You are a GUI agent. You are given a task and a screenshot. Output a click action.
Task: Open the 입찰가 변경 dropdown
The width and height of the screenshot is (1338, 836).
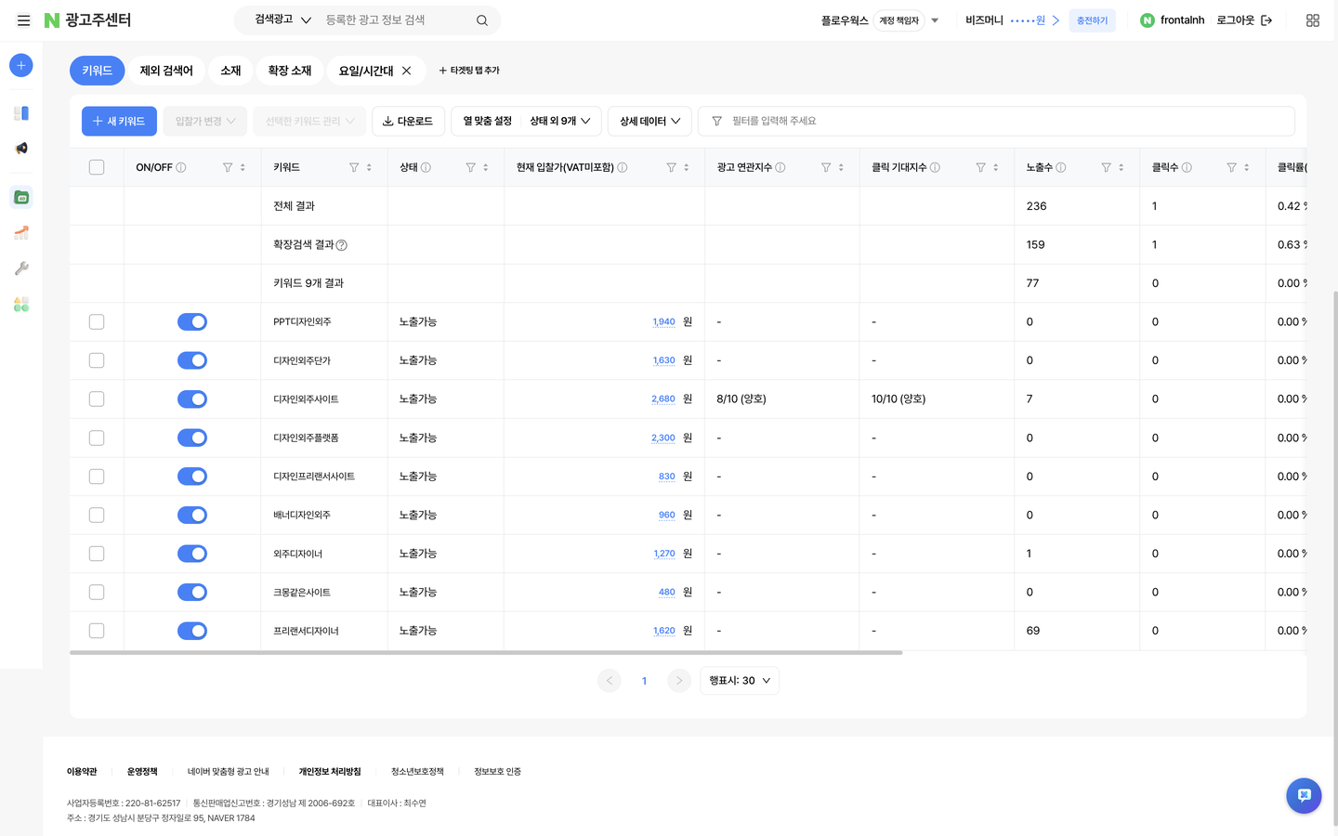(x=205, y=122)
